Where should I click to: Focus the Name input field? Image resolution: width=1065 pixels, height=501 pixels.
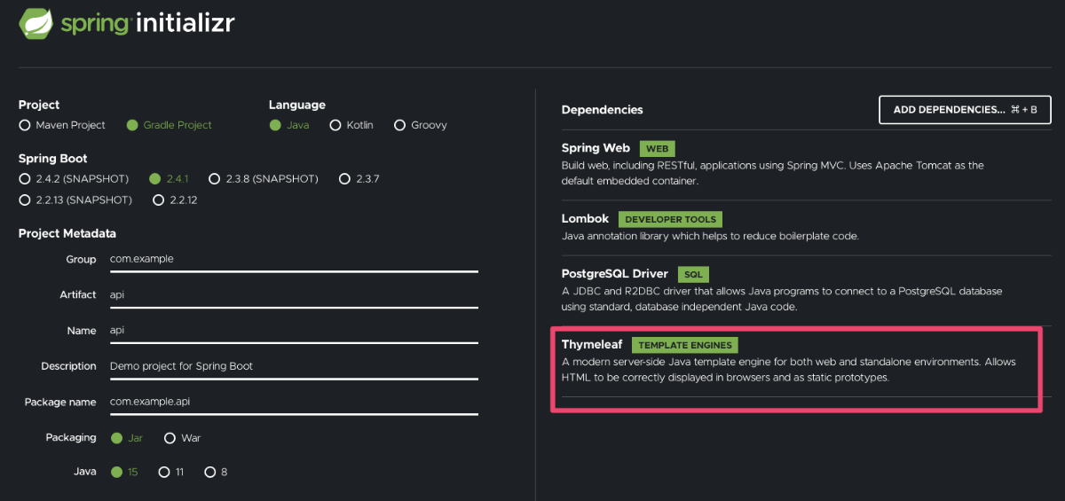(294, 331)
